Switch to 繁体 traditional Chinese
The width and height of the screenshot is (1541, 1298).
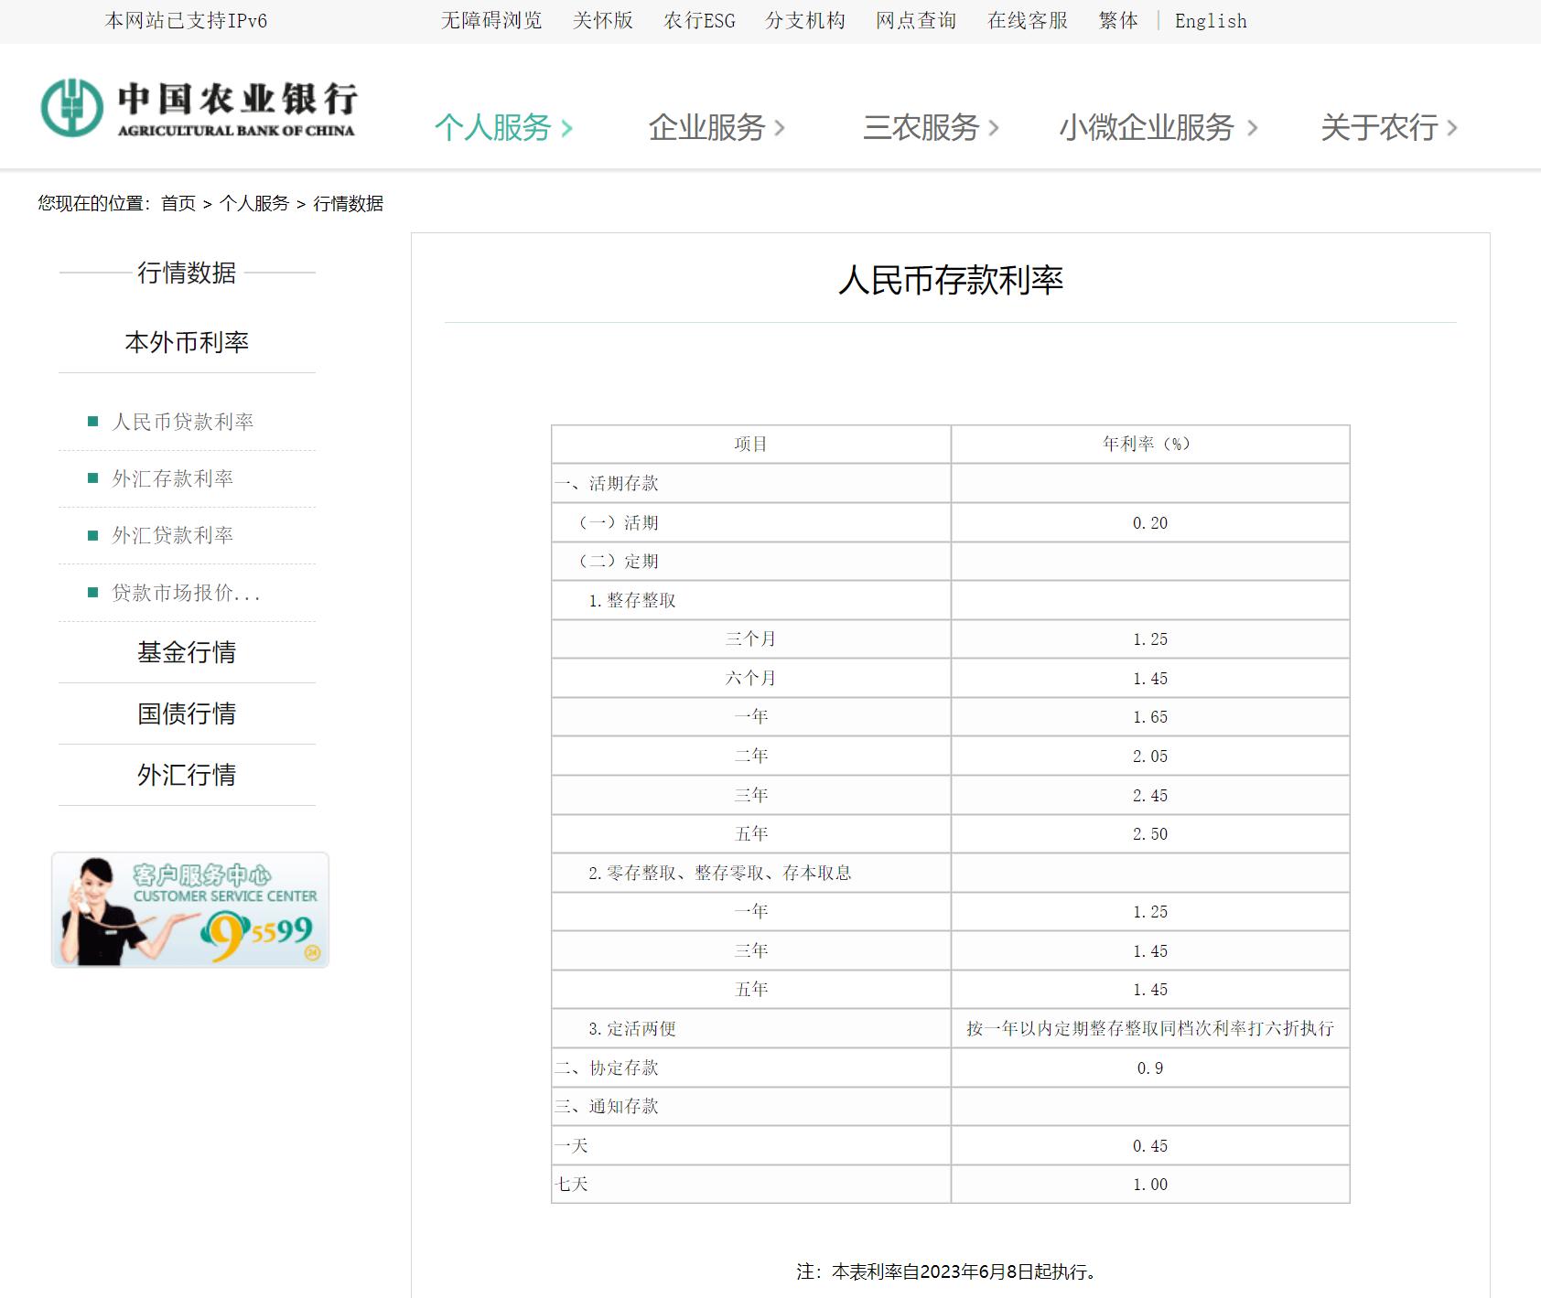(x=1117, y=20)
